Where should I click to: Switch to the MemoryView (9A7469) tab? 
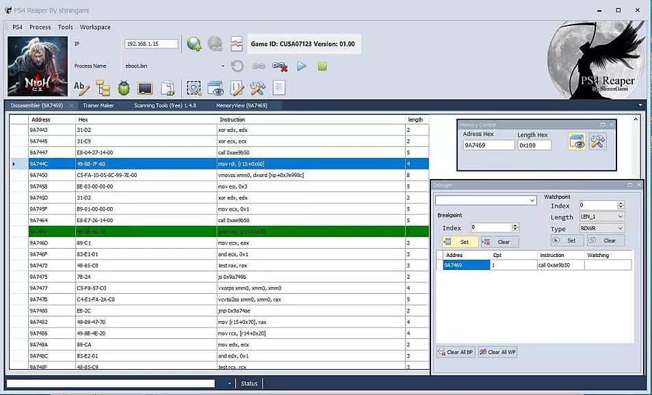click(242, 105)
